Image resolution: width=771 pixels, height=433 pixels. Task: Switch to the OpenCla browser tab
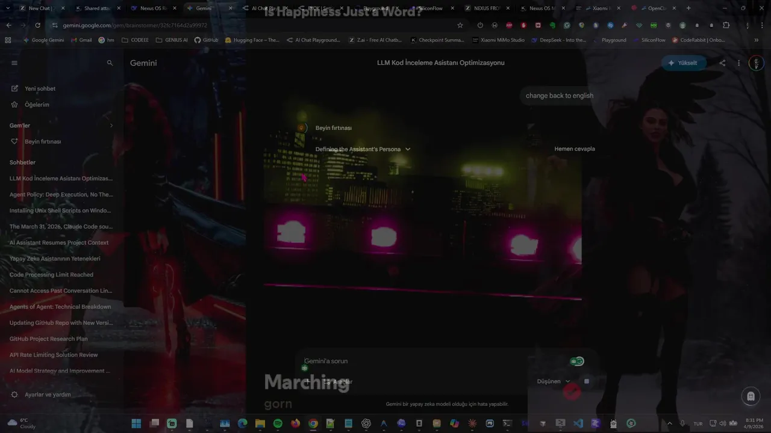(654, 8)
